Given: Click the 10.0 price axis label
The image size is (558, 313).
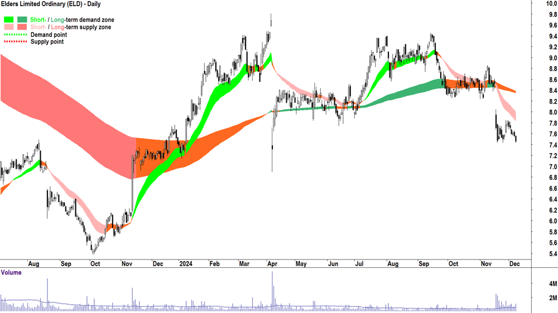Looking at the screenshot, I should [551, 3].
